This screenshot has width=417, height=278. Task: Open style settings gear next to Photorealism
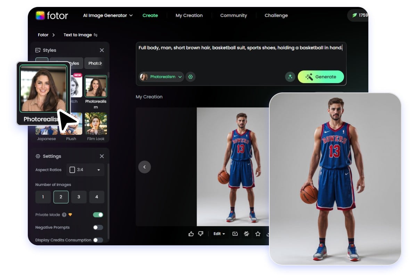pyautogui.click(x=190, y=77)
